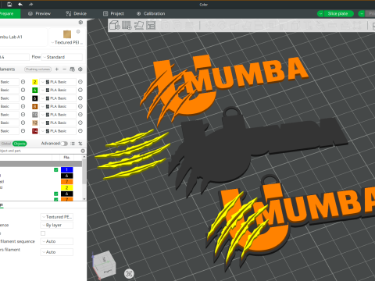Viewport: 375px width, 281px height.
Task: Click the AMS filament sync icon
Action: pos(73,69)
